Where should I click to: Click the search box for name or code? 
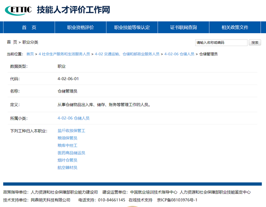(x=221, y=43)
